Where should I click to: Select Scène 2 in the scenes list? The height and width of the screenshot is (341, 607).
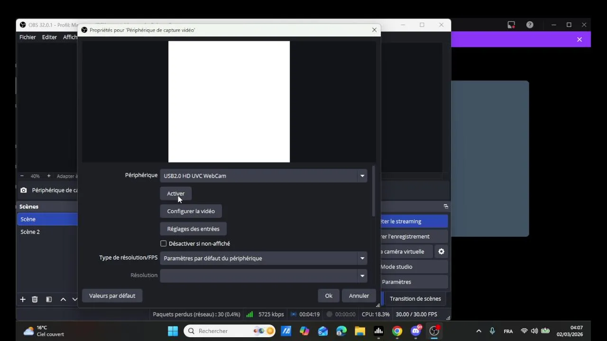click(x=47, y=232)
